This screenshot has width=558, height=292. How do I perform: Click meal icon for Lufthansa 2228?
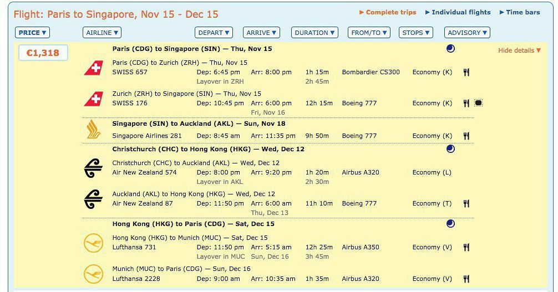coord(466,279)
